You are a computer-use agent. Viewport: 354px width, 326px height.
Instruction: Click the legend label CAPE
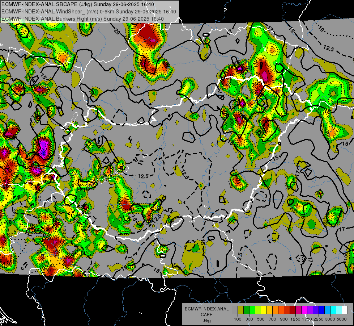(x=206, y=315)
